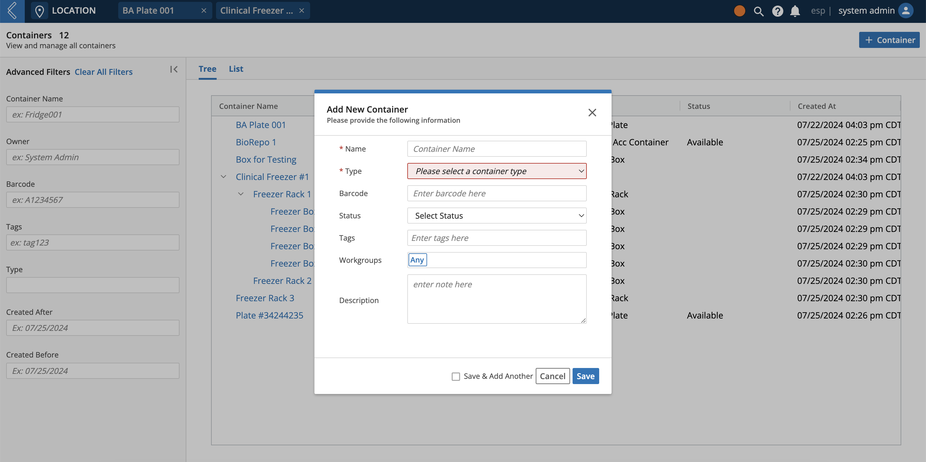Click the Available status for BioRepo 1

pos(705,142)
